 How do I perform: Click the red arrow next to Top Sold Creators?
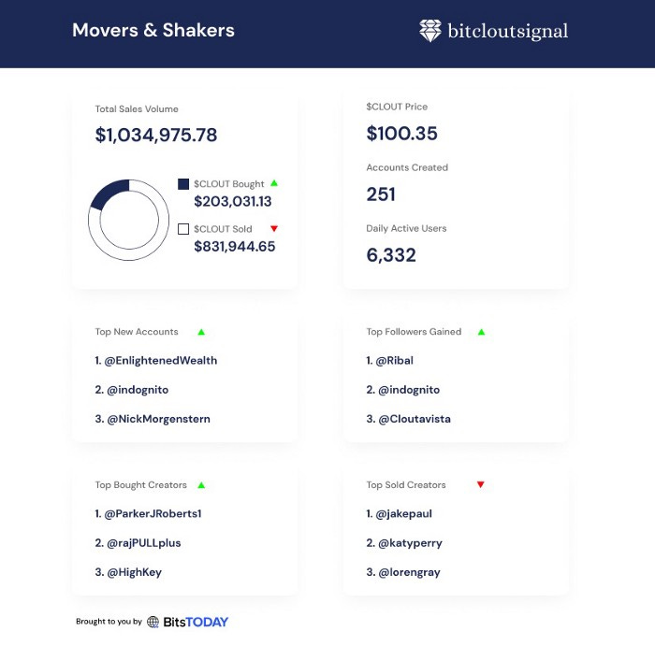pos(480,484)
